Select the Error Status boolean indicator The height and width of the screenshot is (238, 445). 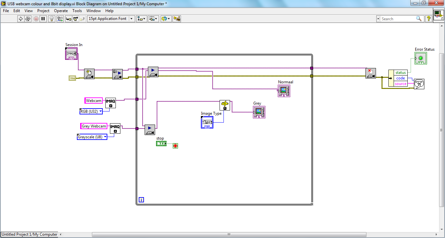[x=421, y=59]
